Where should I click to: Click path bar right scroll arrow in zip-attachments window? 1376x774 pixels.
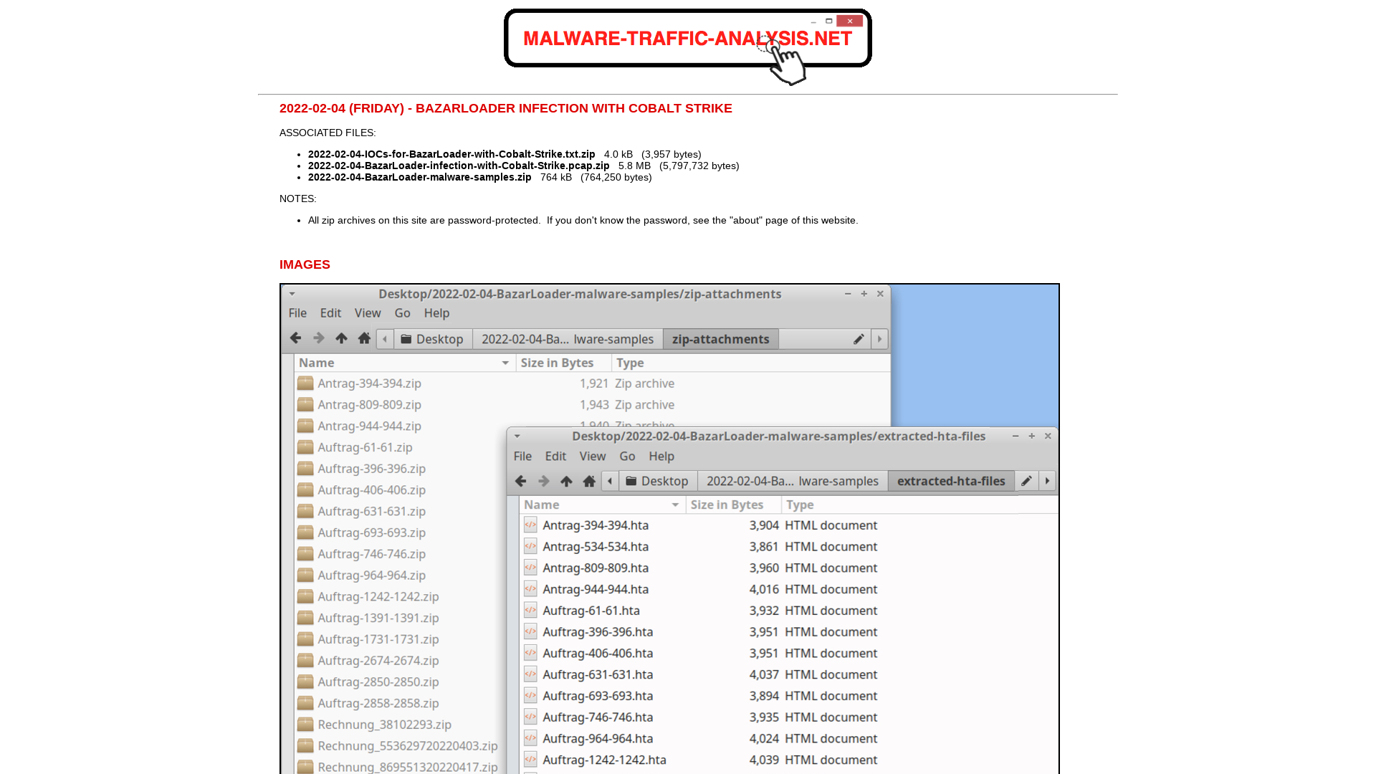[879, 339]
